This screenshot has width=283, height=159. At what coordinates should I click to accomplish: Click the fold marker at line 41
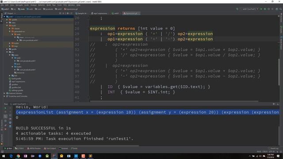[x=88, y=97]
